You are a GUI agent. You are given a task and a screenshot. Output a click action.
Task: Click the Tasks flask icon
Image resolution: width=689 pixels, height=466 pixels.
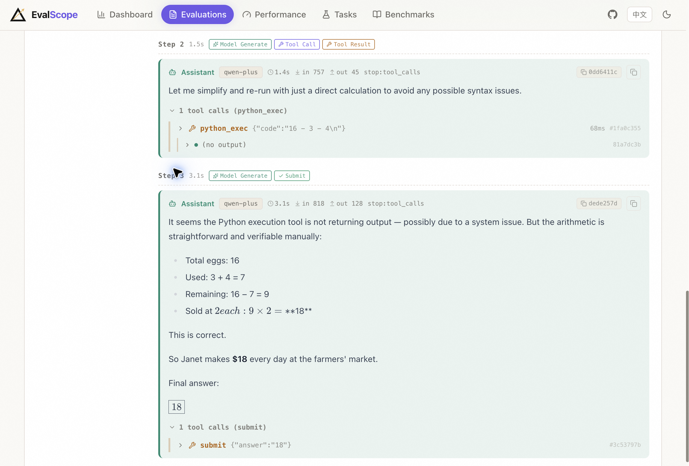point(326,14)
